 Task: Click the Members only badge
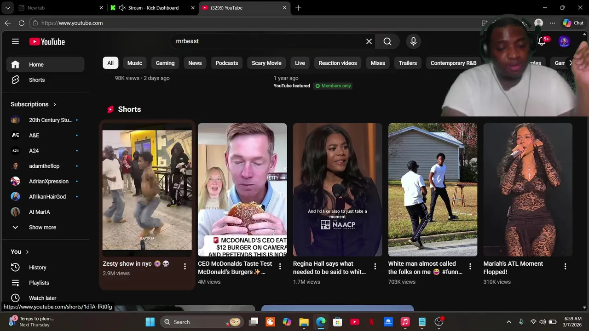[333, 86]
